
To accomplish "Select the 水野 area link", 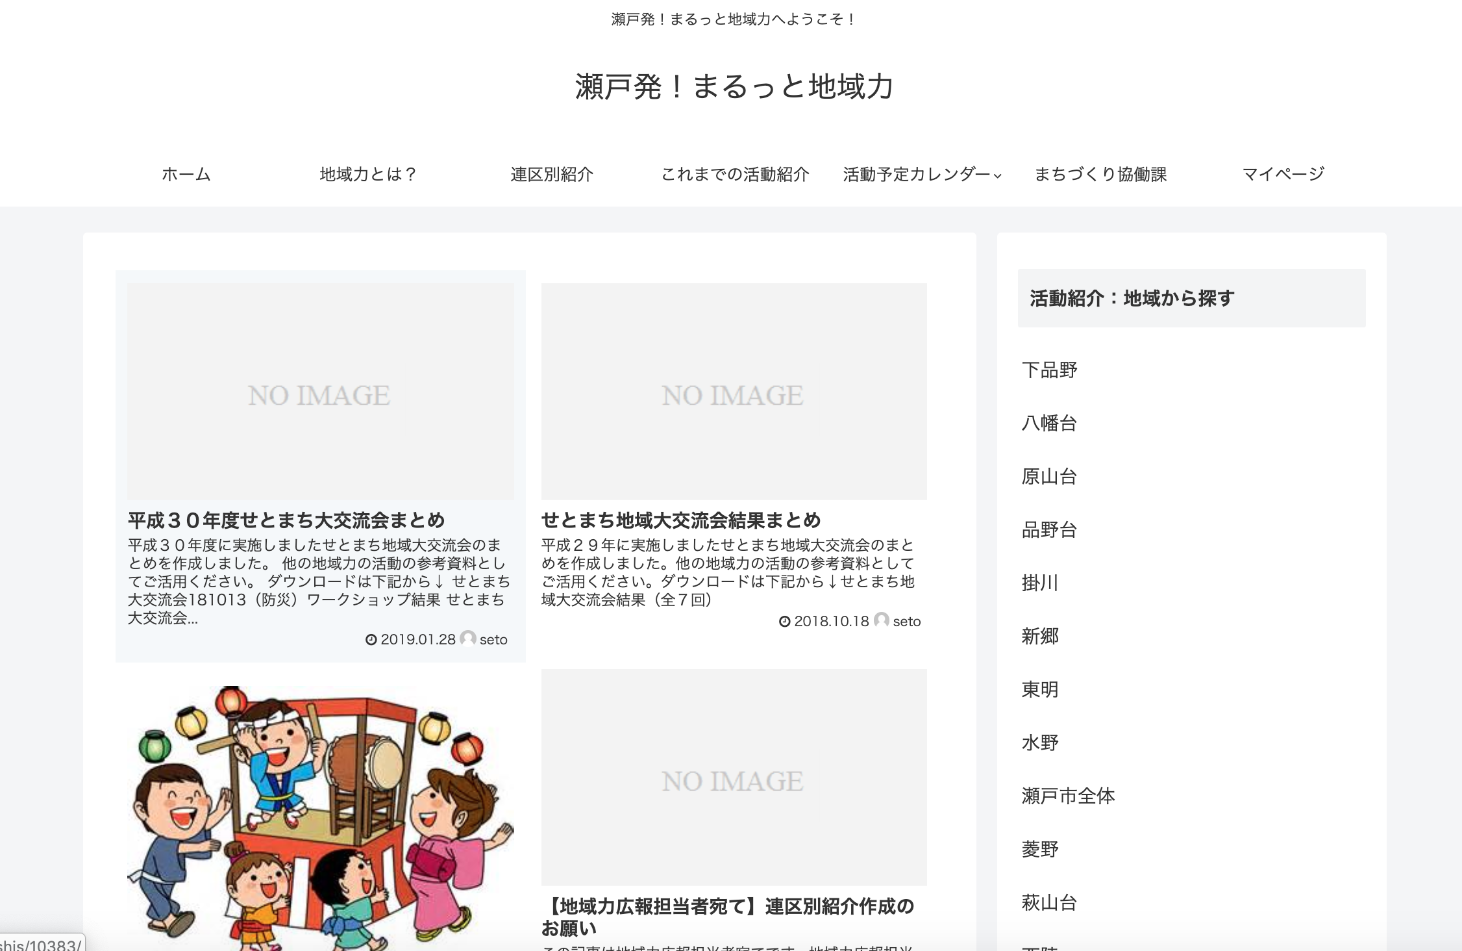I will [x=1040, y=743].
